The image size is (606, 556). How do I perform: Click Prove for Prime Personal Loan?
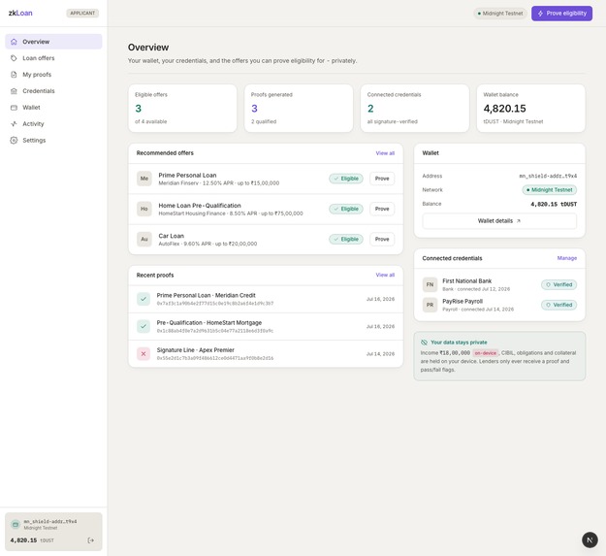click(x=382, y=179)
